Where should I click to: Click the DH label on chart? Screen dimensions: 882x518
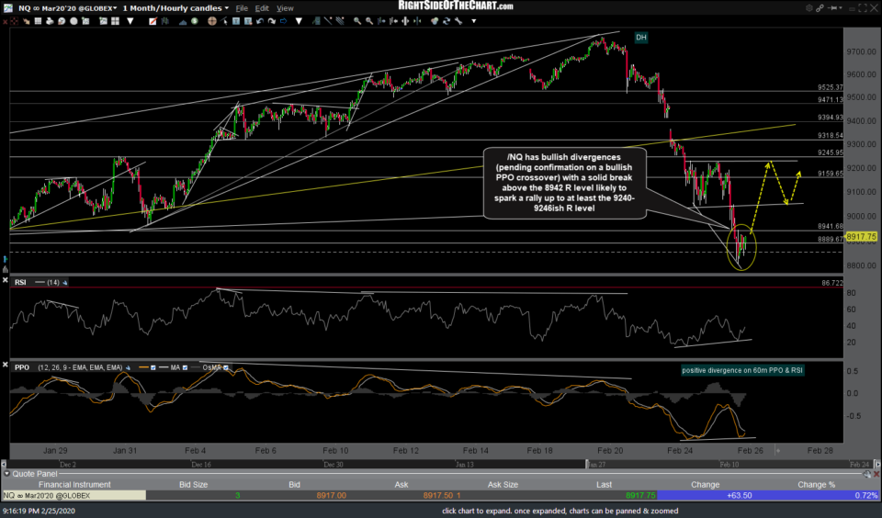click(640, 38)
